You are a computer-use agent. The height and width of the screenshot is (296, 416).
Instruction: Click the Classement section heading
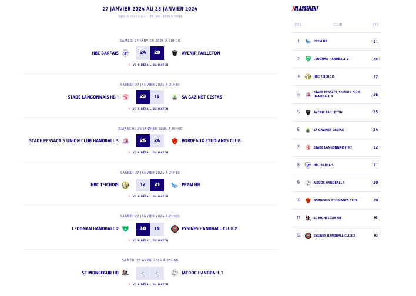tap(306, 9)
